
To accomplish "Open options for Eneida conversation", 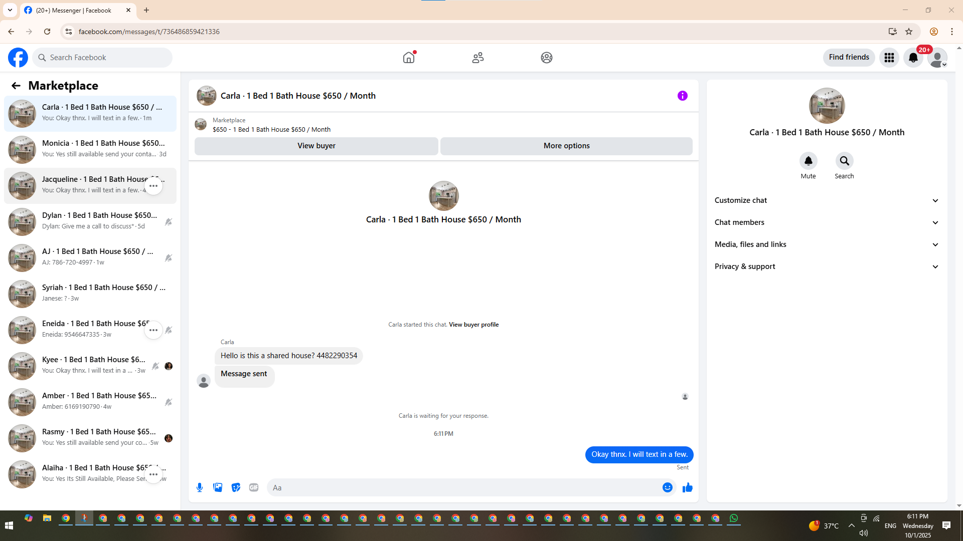I will 153,330.
